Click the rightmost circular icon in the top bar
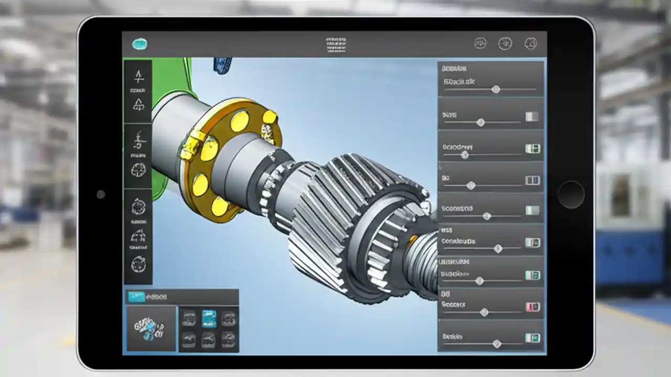Viewport: 671px width, 377px height. pos(531,43)
